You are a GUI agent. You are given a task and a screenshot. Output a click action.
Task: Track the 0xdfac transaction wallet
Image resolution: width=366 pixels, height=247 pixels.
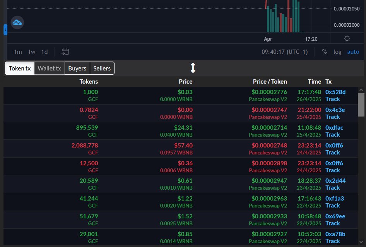point(333,135)
